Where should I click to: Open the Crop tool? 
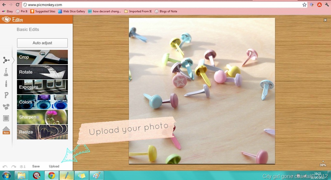coord(42,57)
